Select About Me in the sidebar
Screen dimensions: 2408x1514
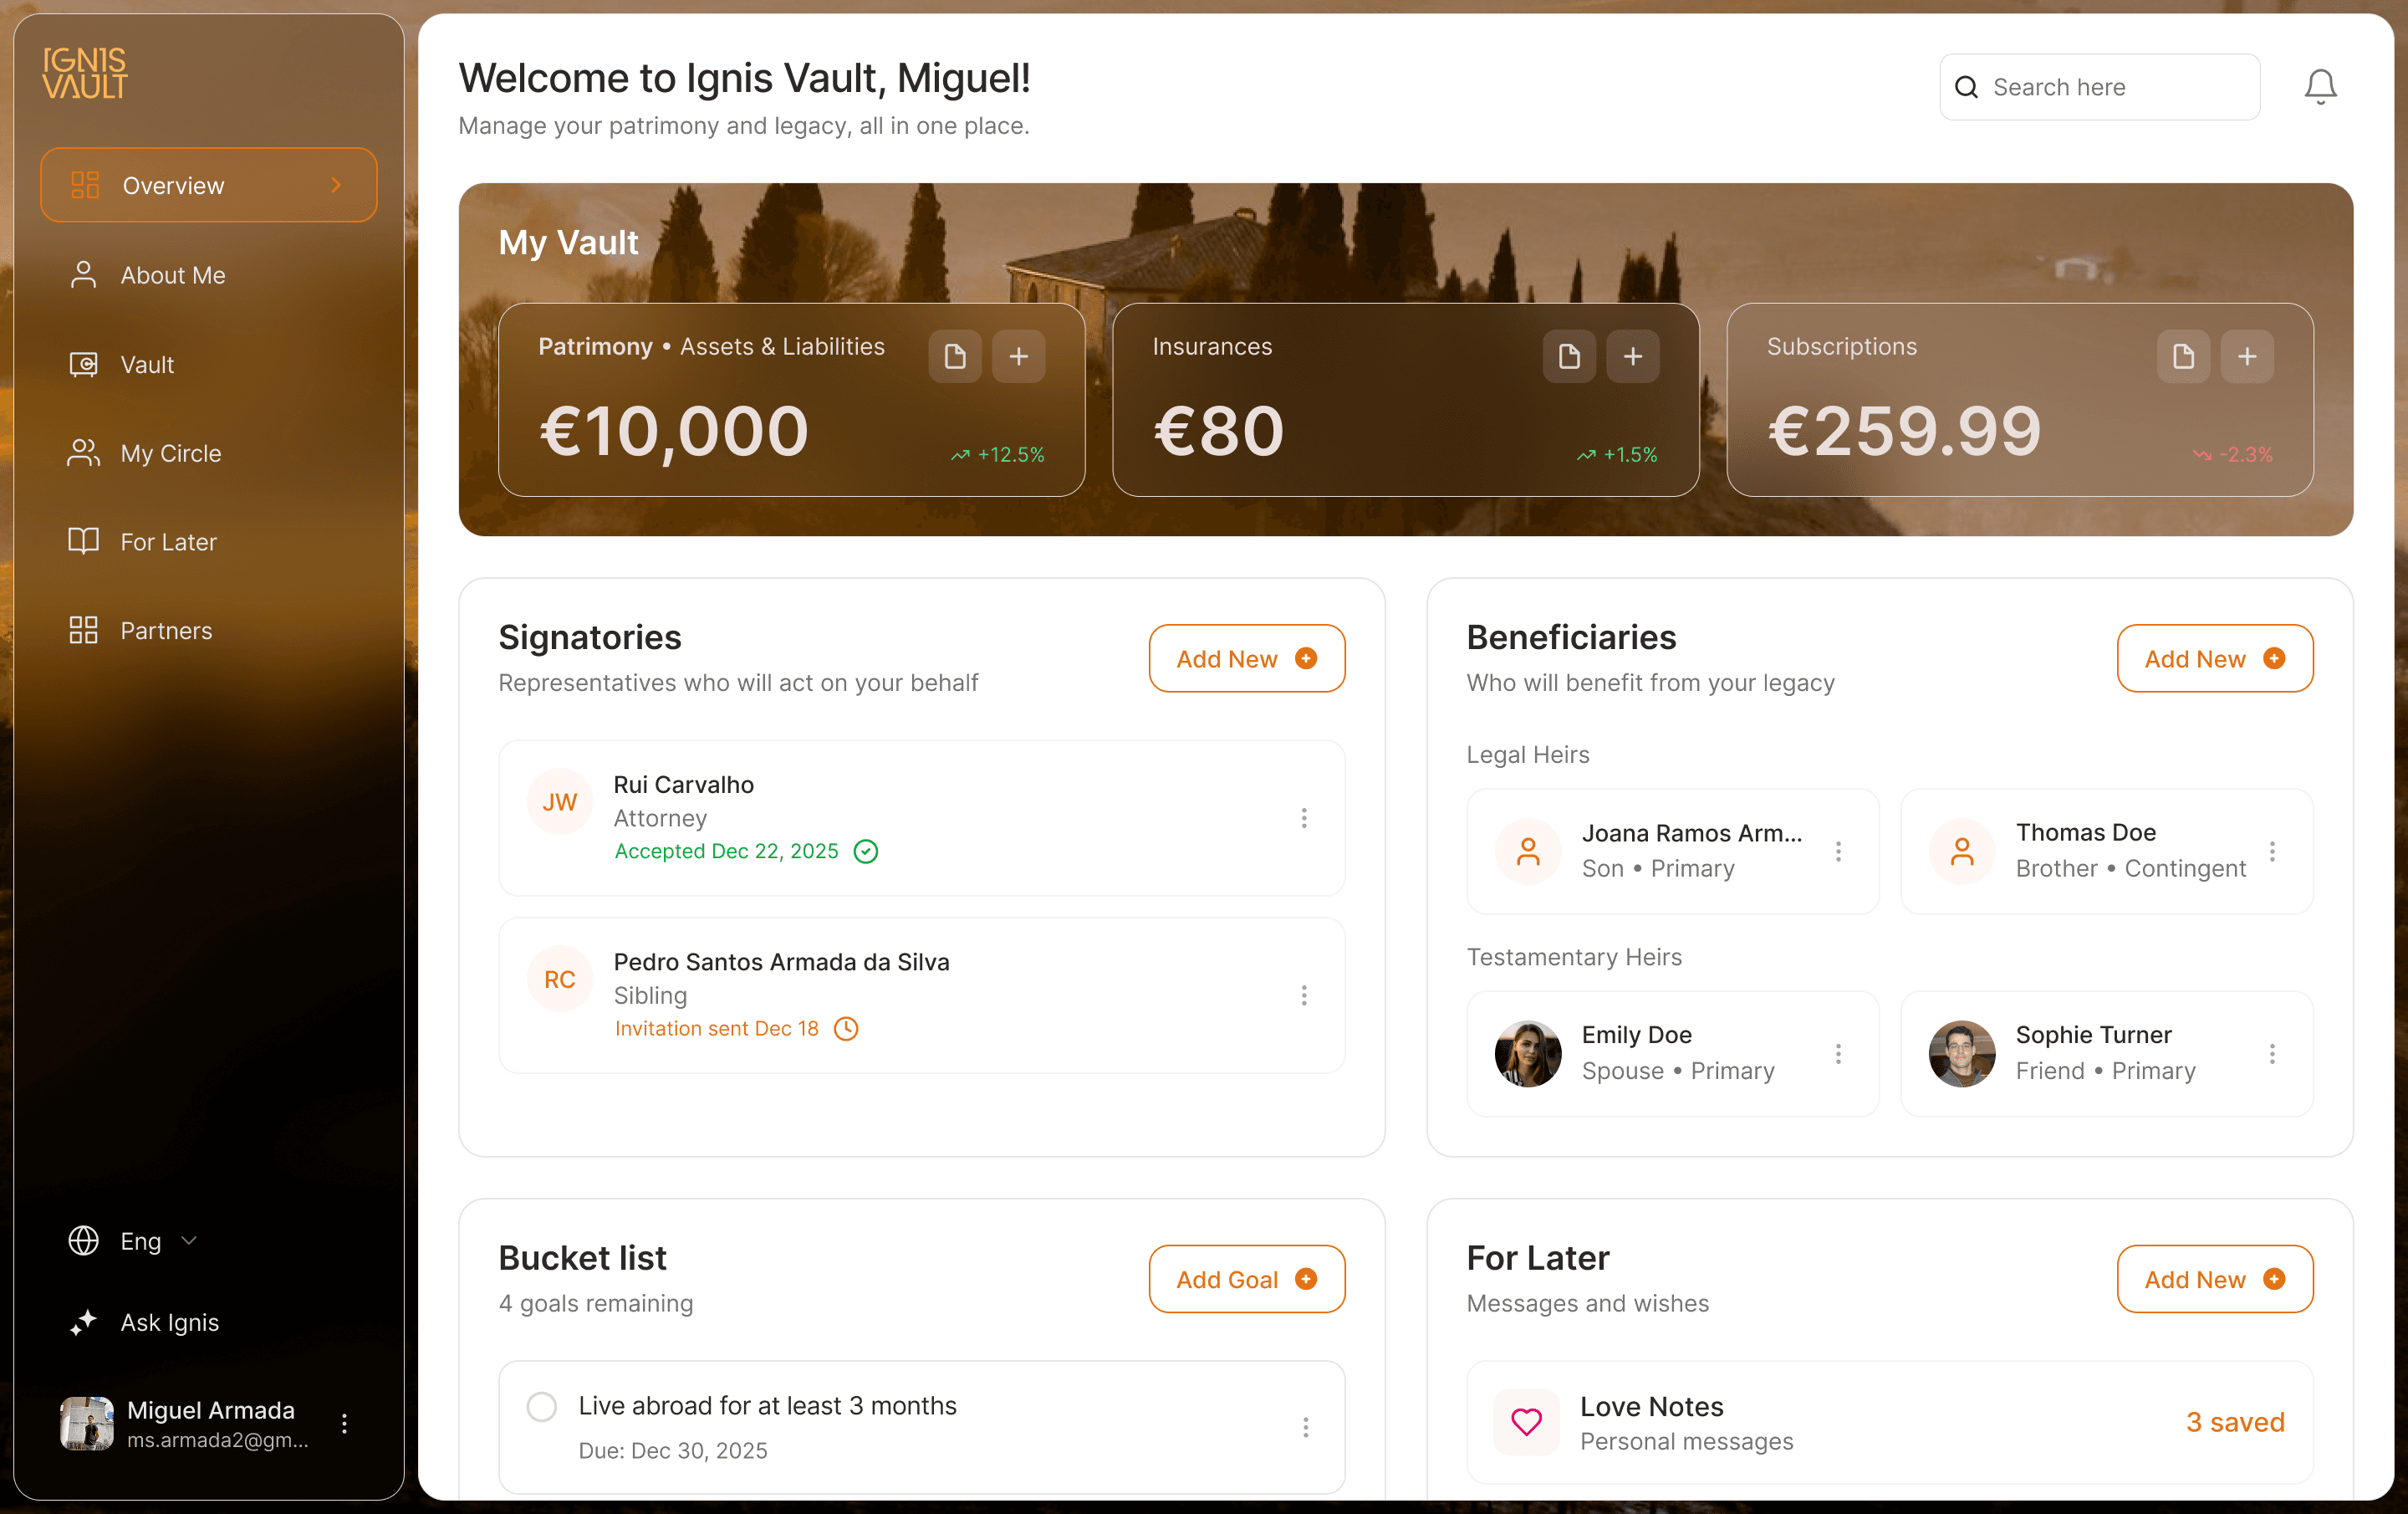tap(172, 275)
